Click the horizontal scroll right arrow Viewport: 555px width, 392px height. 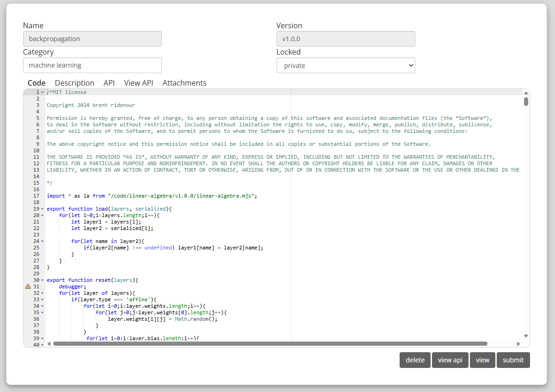point(518,344)
